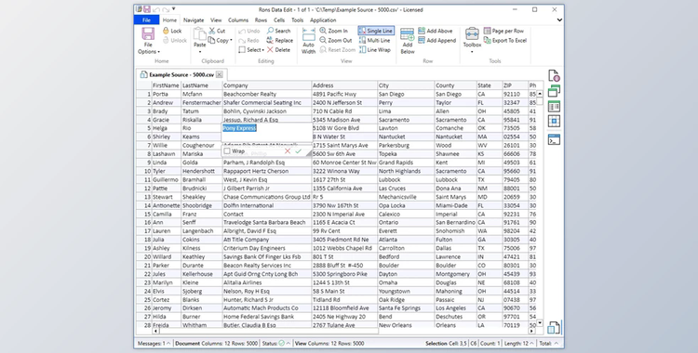The image size is (698, 353).
Task: Click the Paste clipboard icon
Action: (199, 34)
